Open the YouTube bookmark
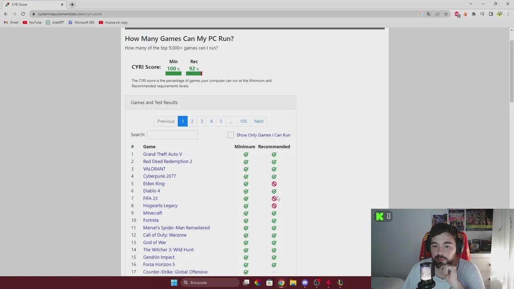The height and width of the screenshot is (289, 514). click(32, 22)
